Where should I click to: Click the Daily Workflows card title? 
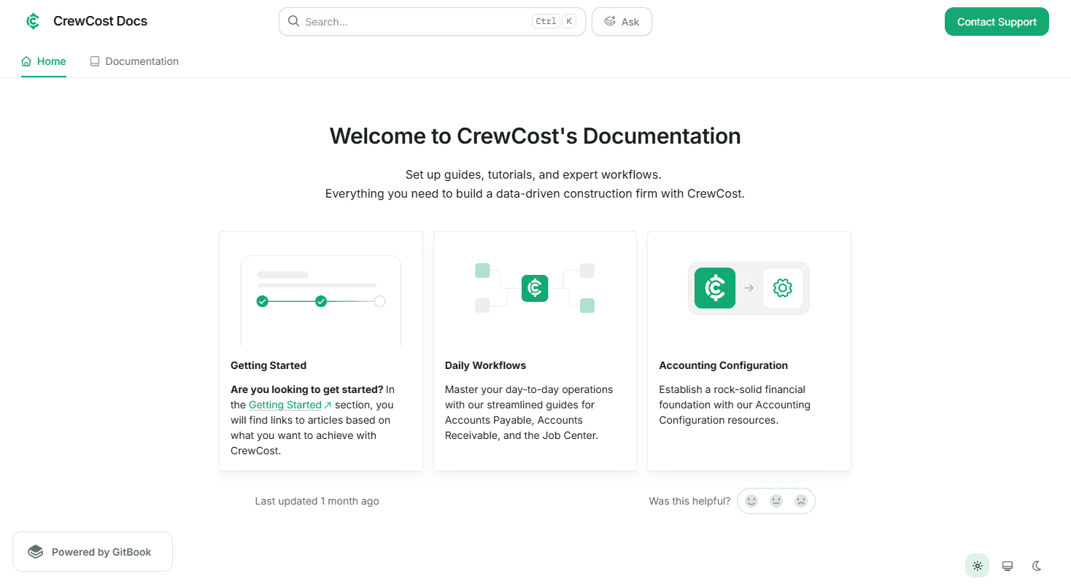pos(485,365)
